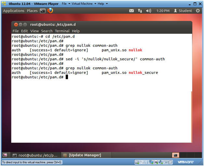The width and height of the screenshot is (204, 166).
Task: Open the Ubuntu Applications menu
Action: [x=14, y=11]
